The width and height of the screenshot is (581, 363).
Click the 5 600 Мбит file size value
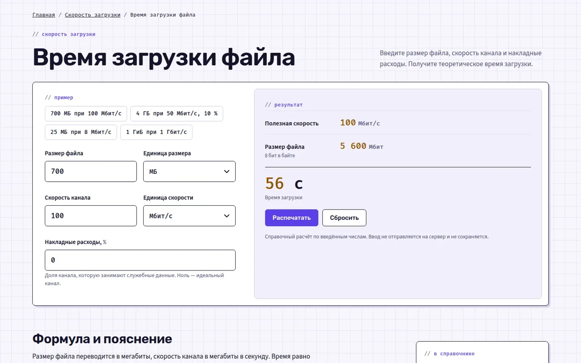point(361,146)
